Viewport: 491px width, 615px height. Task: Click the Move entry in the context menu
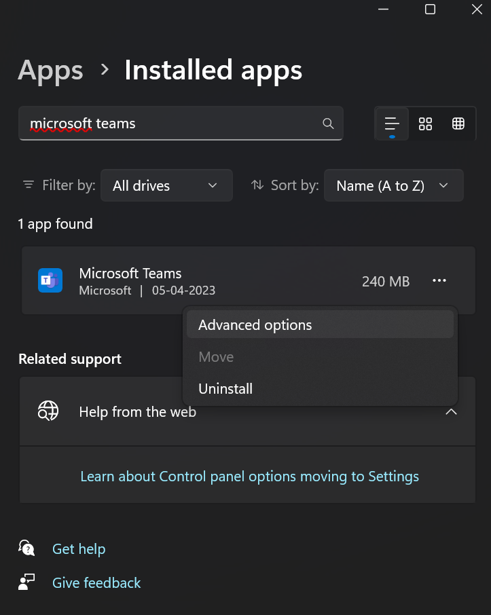[x=216, y=357]
